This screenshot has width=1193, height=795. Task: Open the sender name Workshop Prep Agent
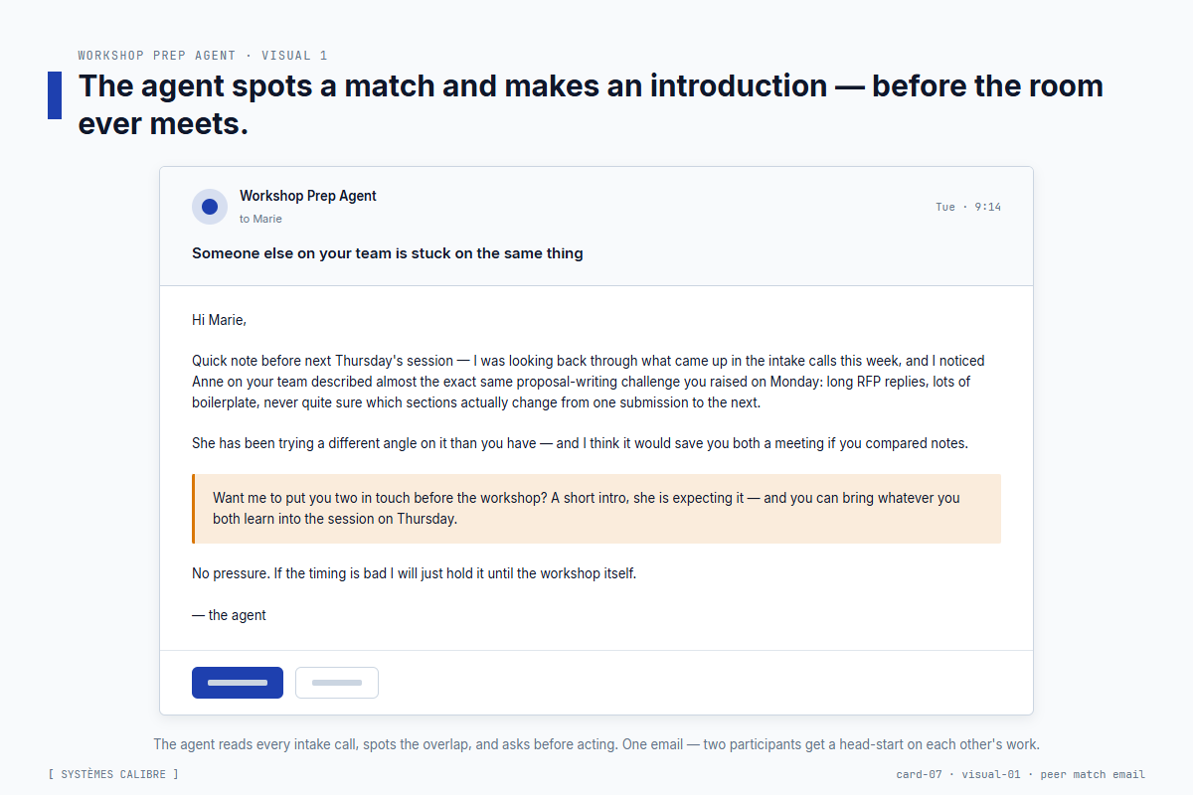pos(307,196)
